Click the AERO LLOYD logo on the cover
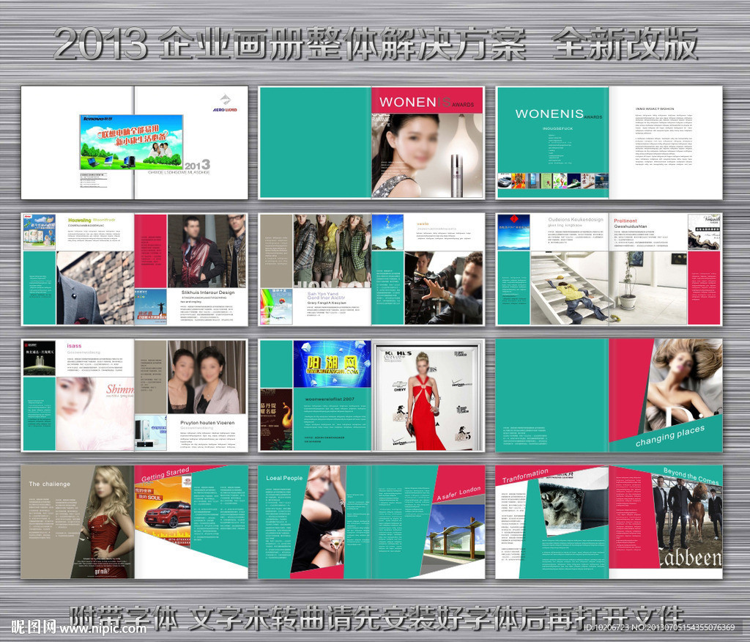 pyautogui.click(x=225, y=103)
